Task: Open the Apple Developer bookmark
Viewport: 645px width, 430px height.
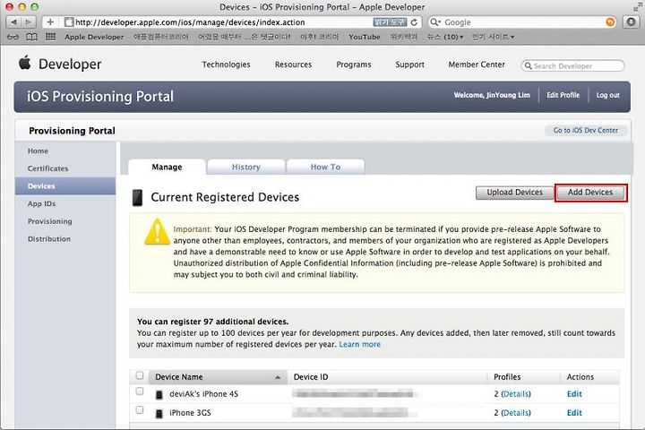Action: [x=94, y=37]
